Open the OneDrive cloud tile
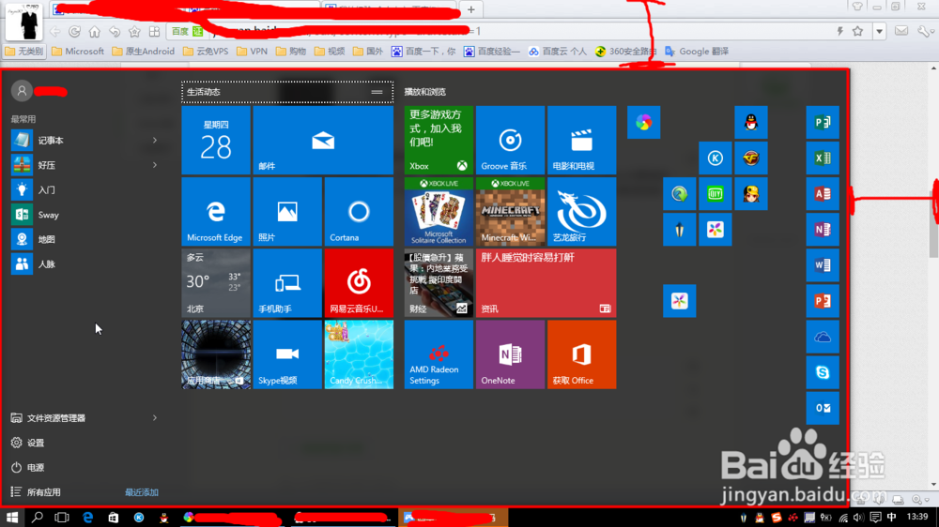Viewport: 939px width, 527px height. 823,337
